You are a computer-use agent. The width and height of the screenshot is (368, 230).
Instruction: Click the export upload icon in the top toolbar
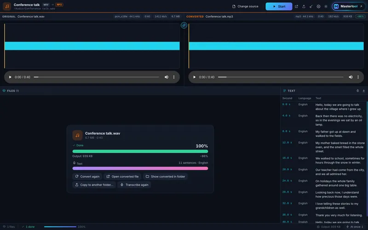[x=304, y=6]
